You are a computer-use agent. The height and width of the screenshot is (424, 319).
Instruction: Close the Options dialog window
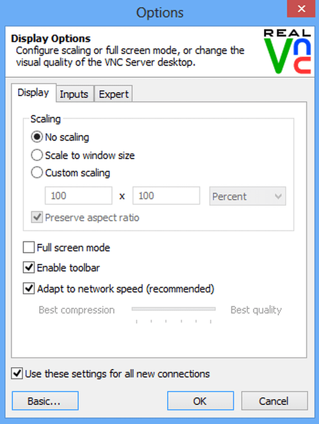pyautogui.click(x=301, y=9)
